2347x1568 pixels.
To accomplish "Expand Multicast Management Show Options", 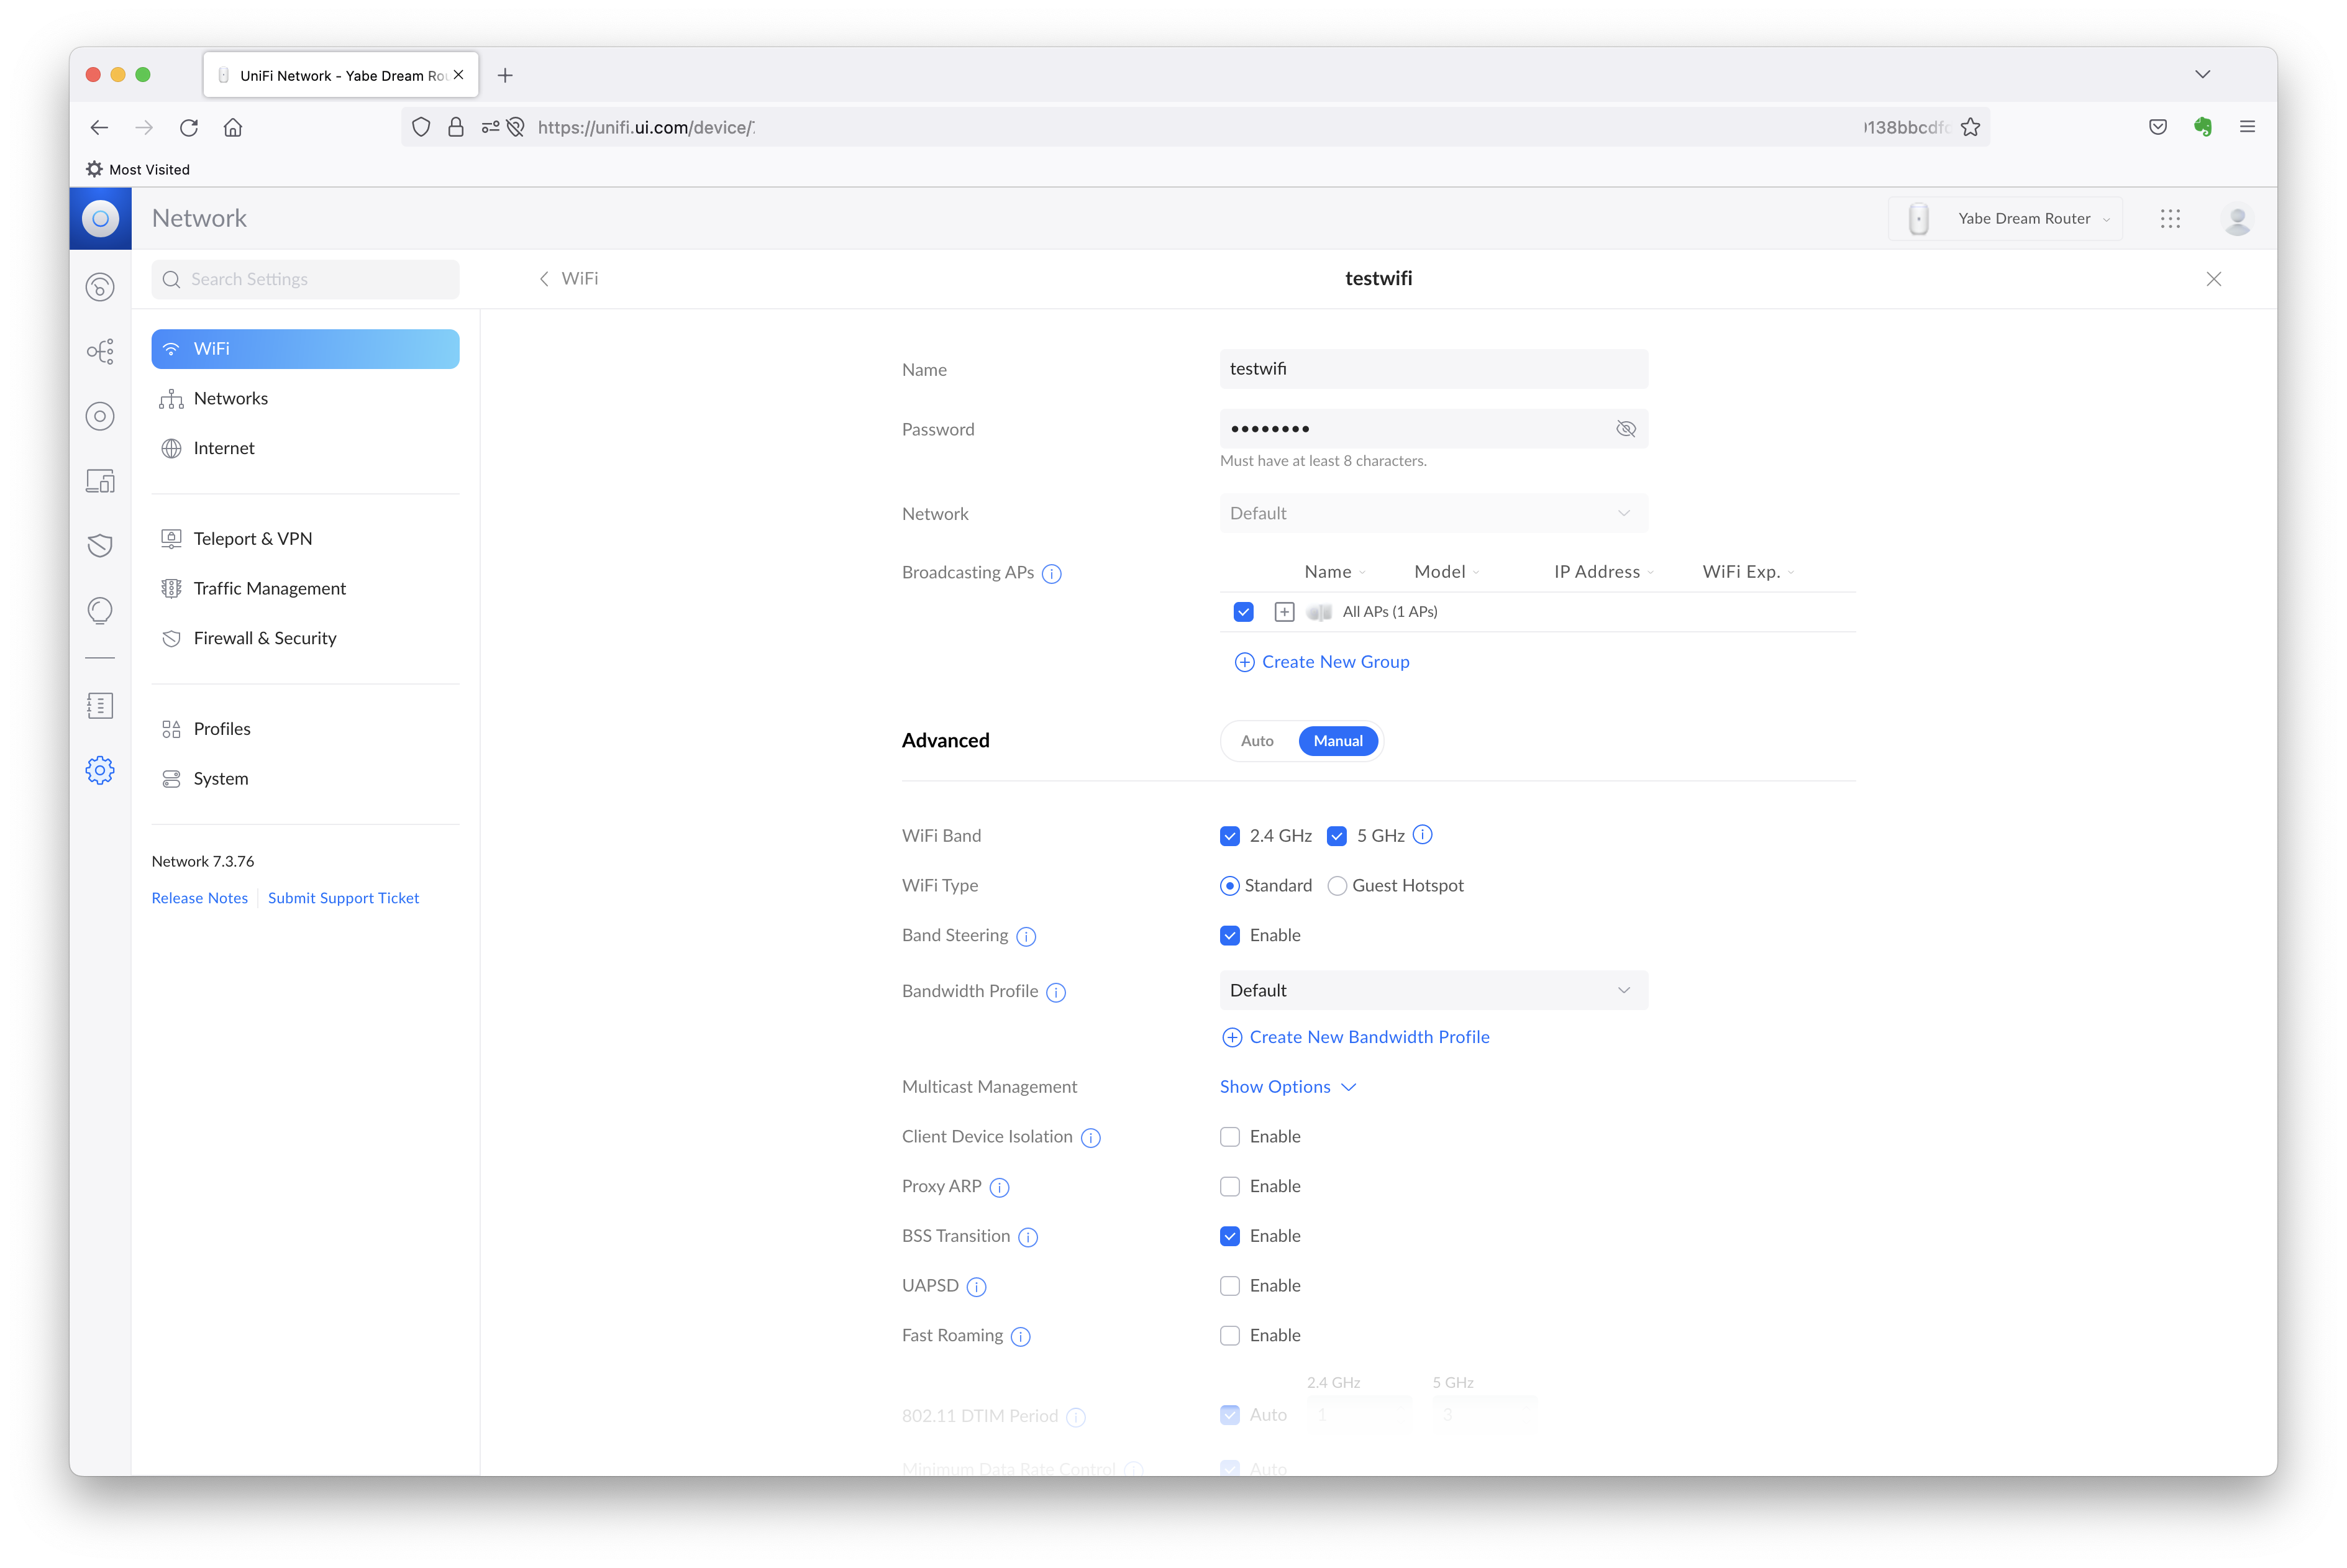I will [1288, 1087].
